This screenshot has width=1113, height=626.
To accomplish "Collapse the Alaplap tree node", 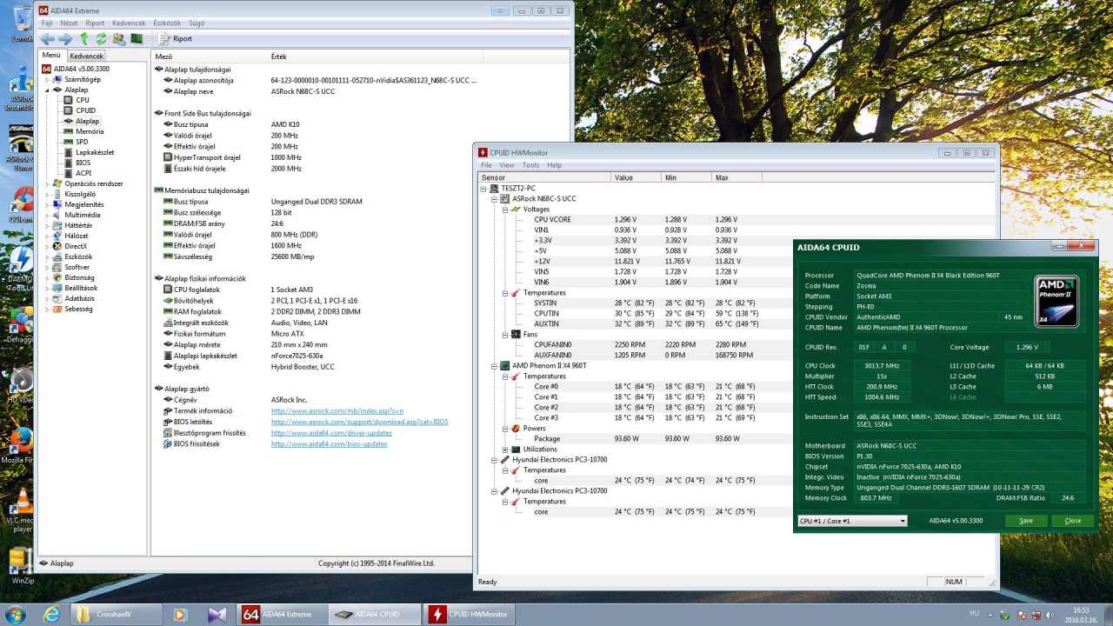I will (x=47, y=90).
